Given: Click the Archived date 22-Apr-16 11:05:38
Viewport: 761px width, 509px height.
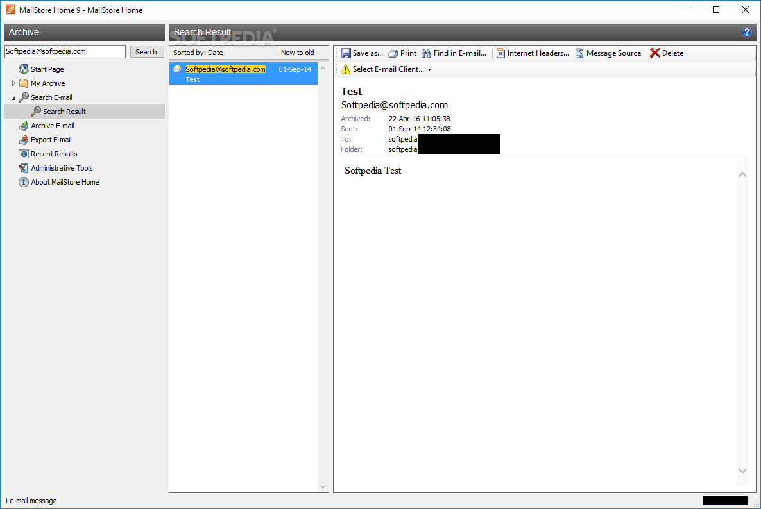Looking at the screenshot, I should click(420, 119).
